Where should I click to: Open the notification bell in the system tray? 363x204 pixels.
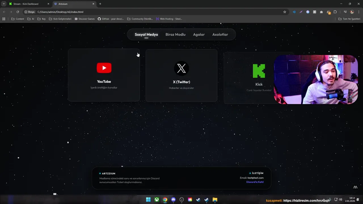pos(358,199)
